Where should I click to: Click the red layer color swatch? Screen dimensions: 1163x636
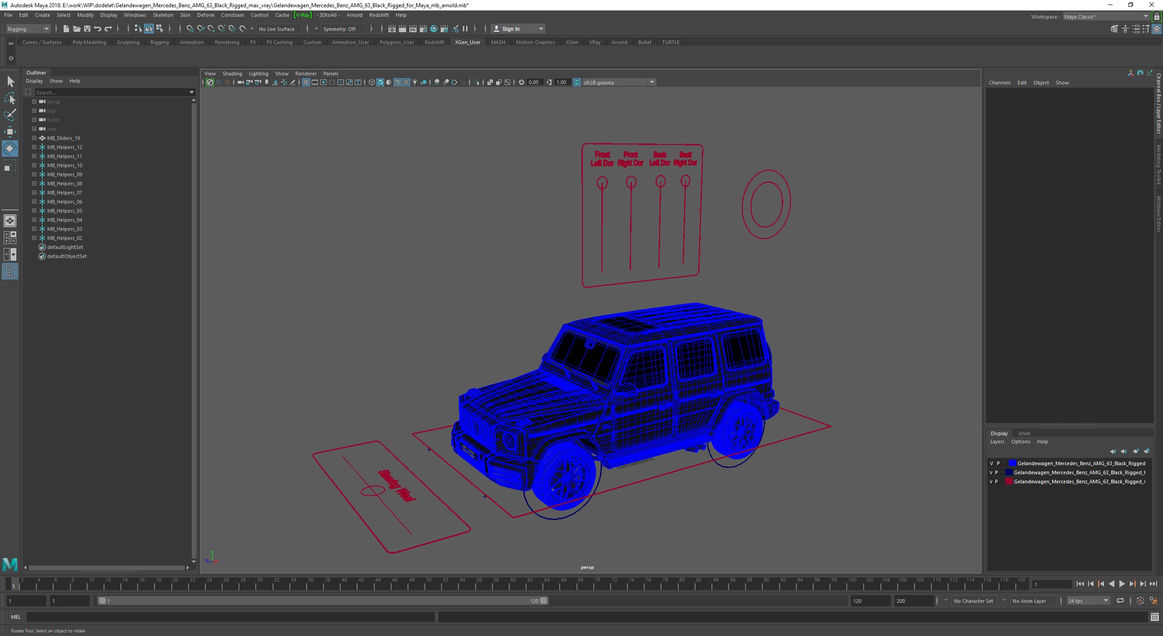point(1009,482)
